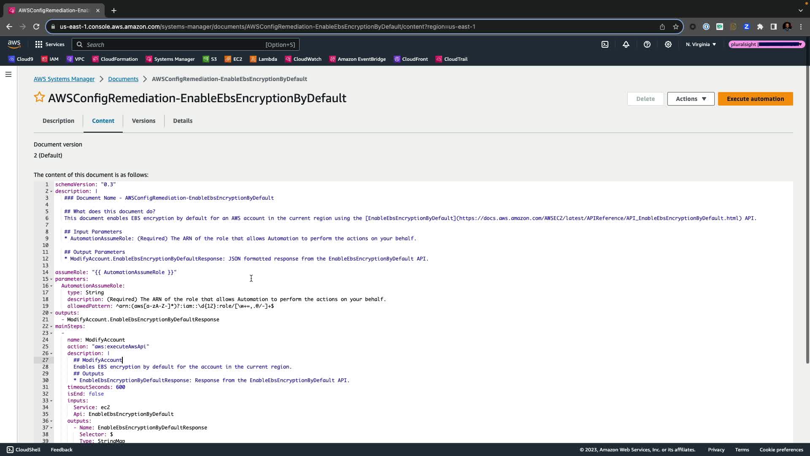Click the AWS help question mark icon
The height and width of the screenshot is (456, 810).
647,44
